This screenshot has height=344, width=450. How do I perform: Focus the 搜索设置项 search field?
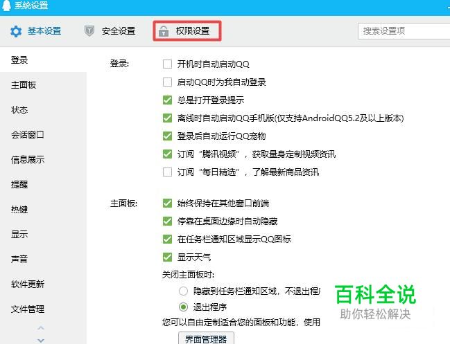pos(404,31)
